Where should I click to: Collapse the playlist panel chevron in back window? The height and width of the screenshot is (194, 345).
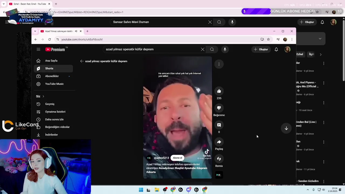click(x=320, y=39)
